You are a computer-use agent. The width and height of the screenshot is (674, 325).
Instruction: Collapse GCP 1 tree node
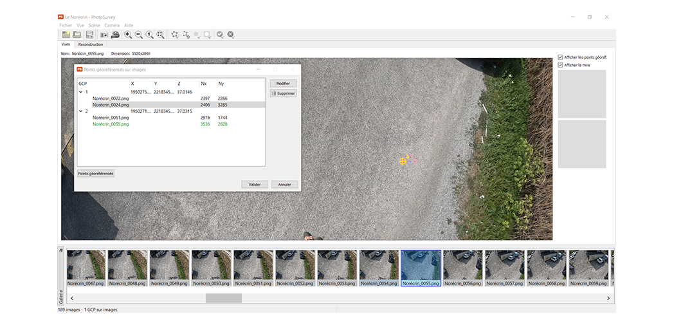80,92
